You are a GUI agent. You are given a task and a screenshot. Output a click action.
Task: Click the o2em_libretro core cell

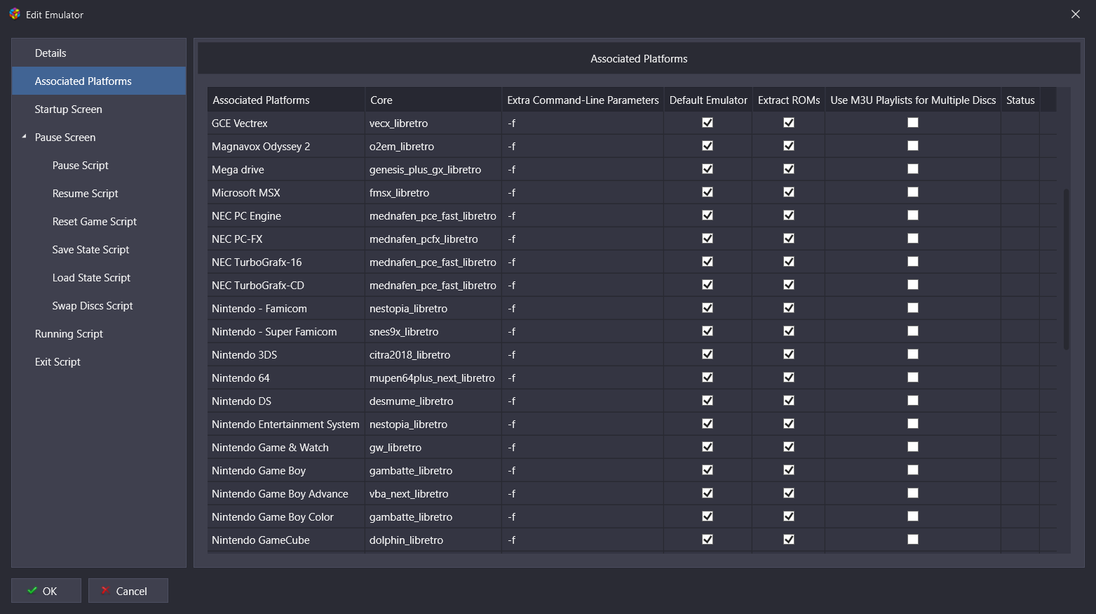(433, 147)
